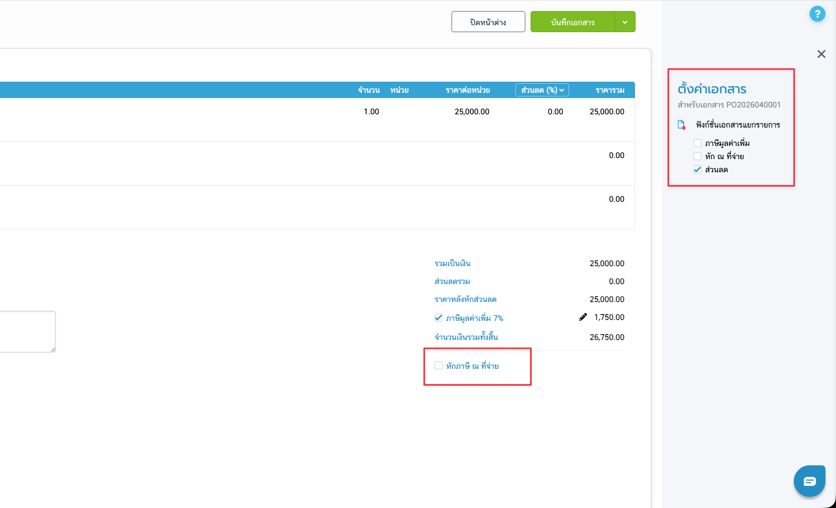Enable ภาษีมูลค่าเพิ่ม checkbox in settings panel
This screenshot has height=508, width=836.
[697, 143]
